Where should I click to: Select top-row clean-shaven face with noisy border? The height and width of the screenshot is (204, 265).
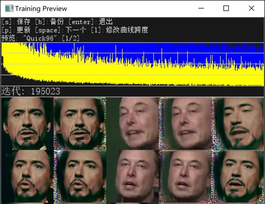pos(185,124)
